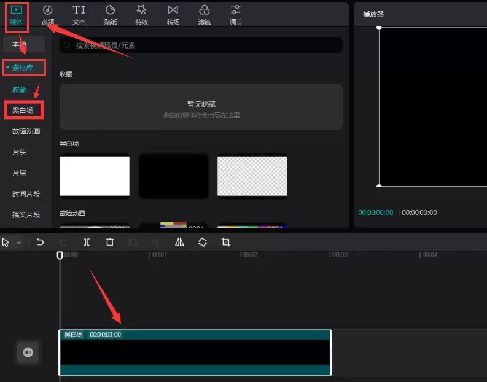
Task: Click the split clip tool in timeline toolbar
Action: [87, 242]
